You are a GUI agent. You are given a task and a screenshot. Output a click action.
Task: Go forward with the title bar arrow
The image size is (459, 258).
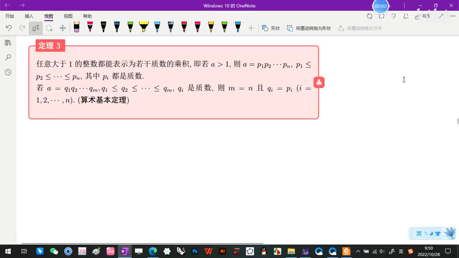click(x=22, y=5)
